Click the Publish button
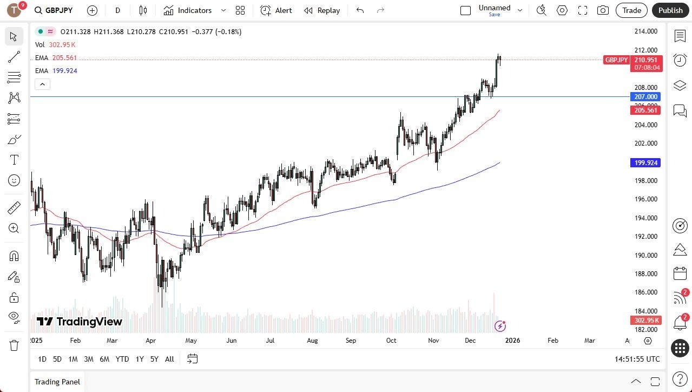The height and width of the screenshot is (392, 692). [670, 10]
